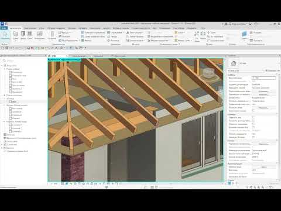Select the Curtain Grid tool

point(93,36)
